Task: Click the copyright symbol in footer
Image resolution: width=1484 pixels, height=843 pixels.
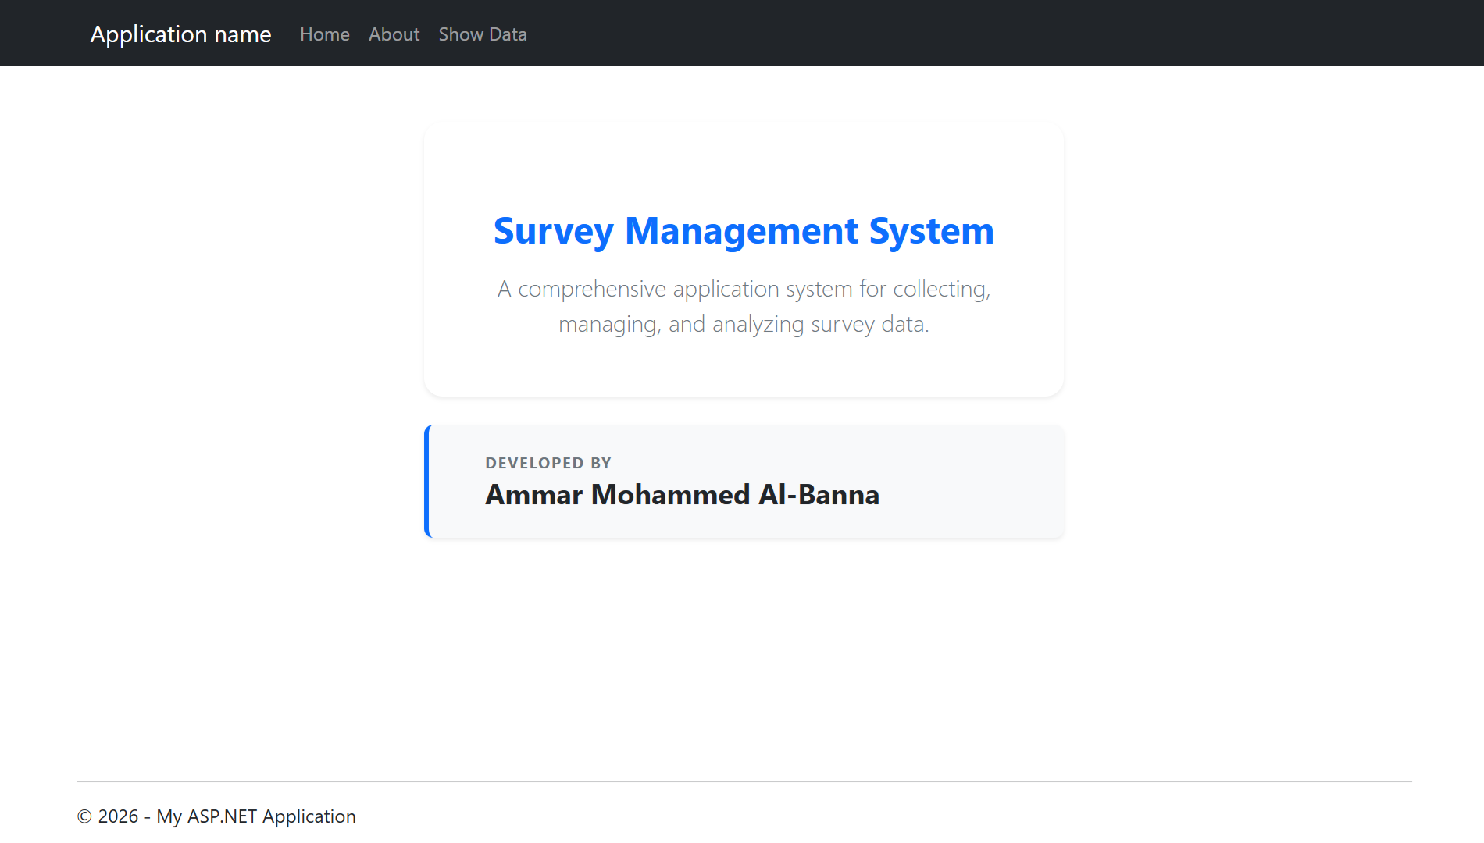Action: tap(84, 816)
